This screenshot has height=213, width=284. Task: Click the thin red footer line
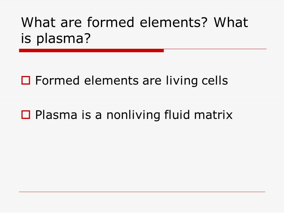[x=142, y=192]
